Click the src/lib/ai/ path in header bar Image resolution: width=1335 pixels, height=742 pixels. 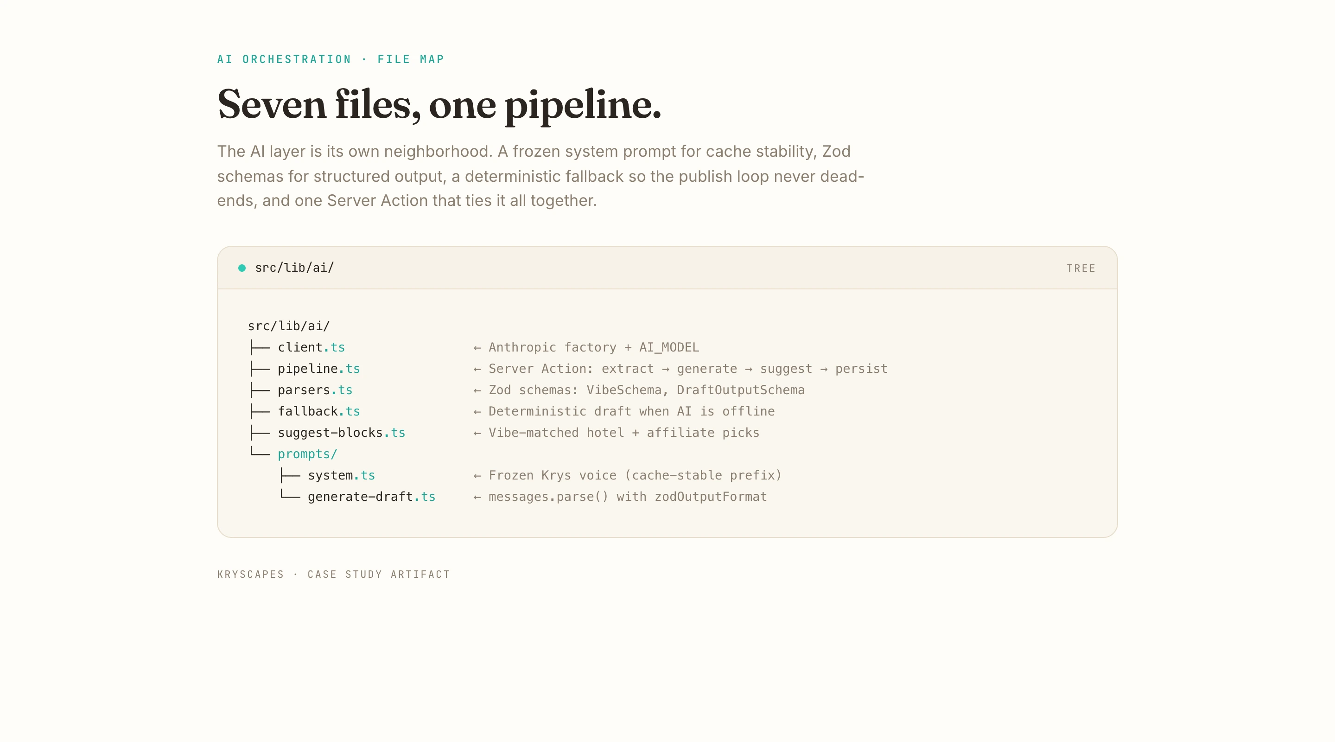point(294,268)
